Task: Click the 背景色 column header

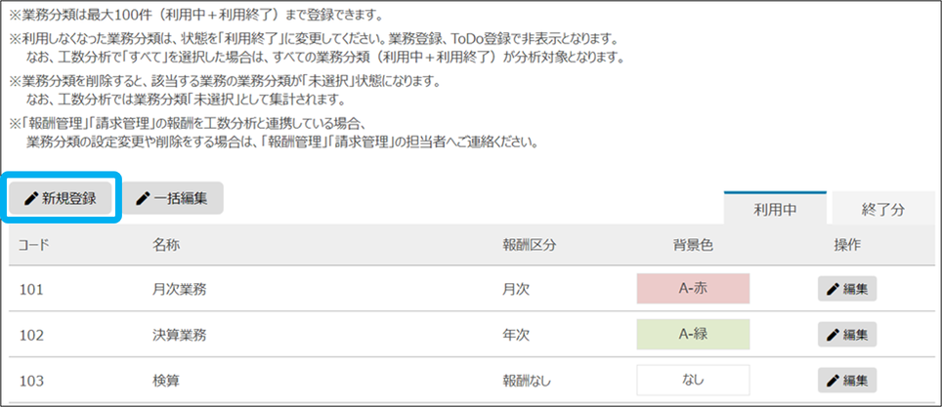Action: tap(692, 244)
